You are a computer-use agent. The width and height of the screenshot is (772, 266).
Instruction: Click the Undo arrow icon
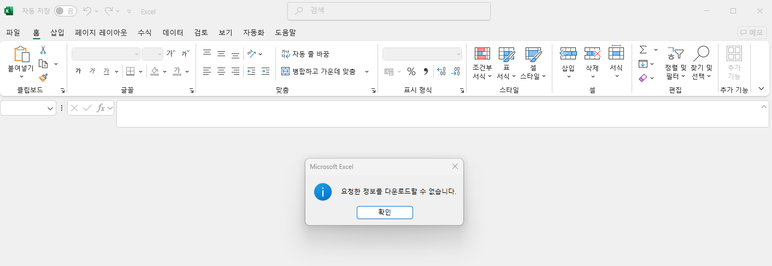tap(87, 11)
